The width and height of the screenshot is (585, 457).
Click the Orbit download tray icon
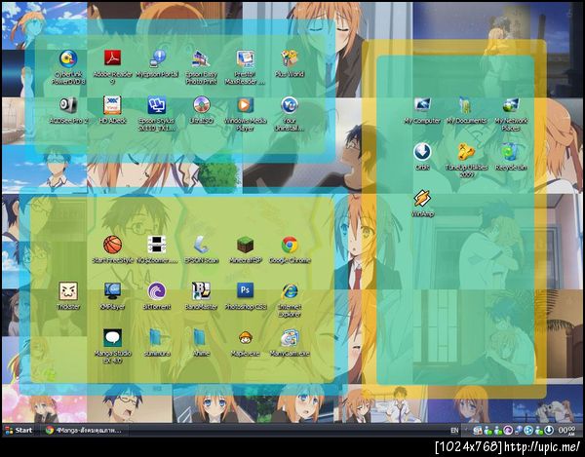(x=548, y=431)
